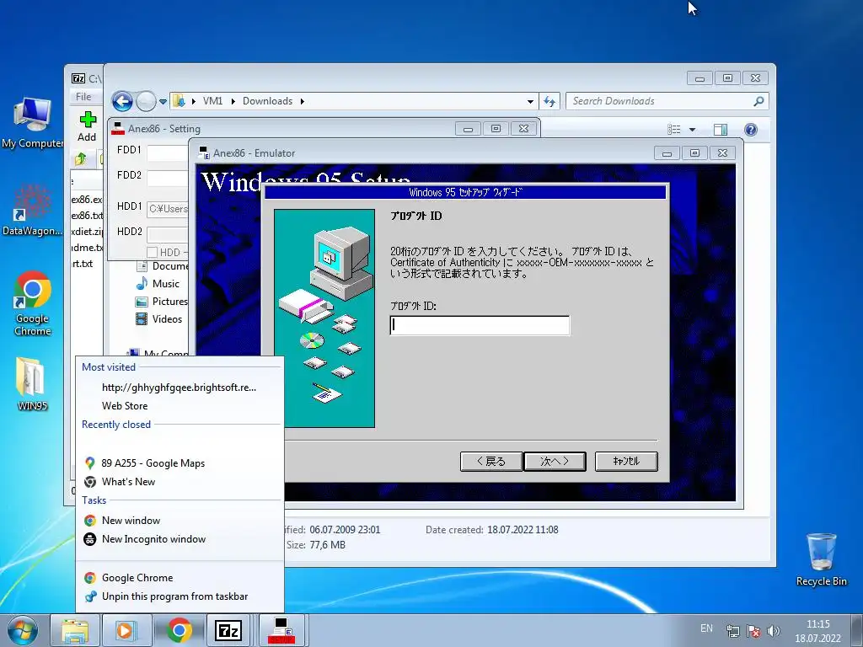Click the search magnifier in Explorer
863x647 pixels.
pyautogui.click(x=758, y=101)
